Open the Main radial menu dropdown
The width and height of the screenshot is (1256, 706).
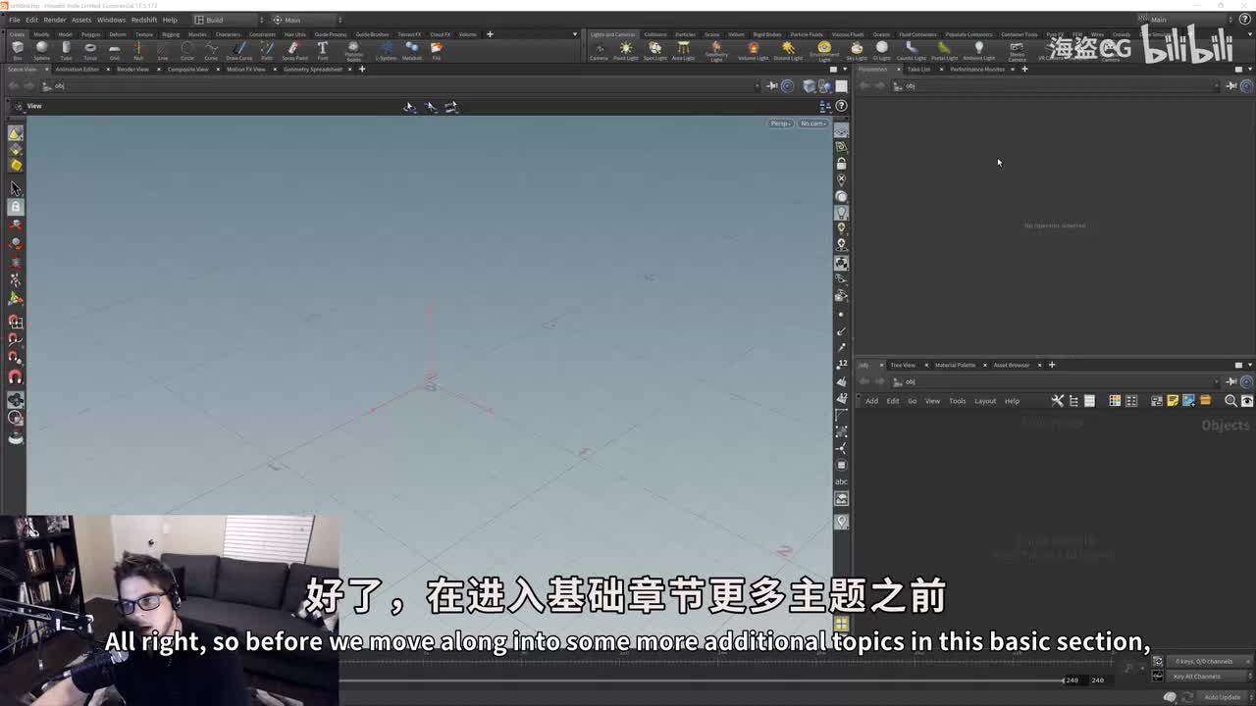click(305, 20)
